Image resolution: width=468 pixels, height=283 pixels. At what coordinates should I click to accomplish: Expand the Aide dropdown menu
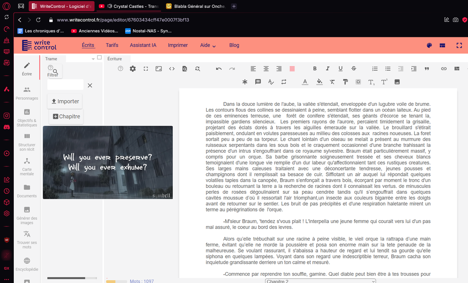[208, 46]
